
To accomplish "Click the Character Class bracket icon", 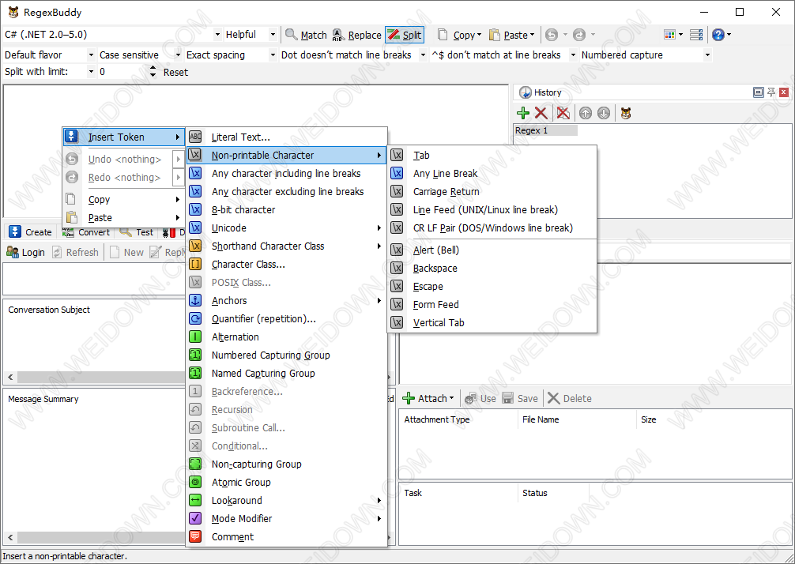I will coord(195,264).
